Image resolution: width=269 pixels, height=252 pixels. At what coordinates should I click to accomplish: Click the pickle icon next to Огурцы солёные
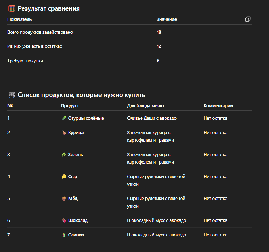tap(64, 118)
